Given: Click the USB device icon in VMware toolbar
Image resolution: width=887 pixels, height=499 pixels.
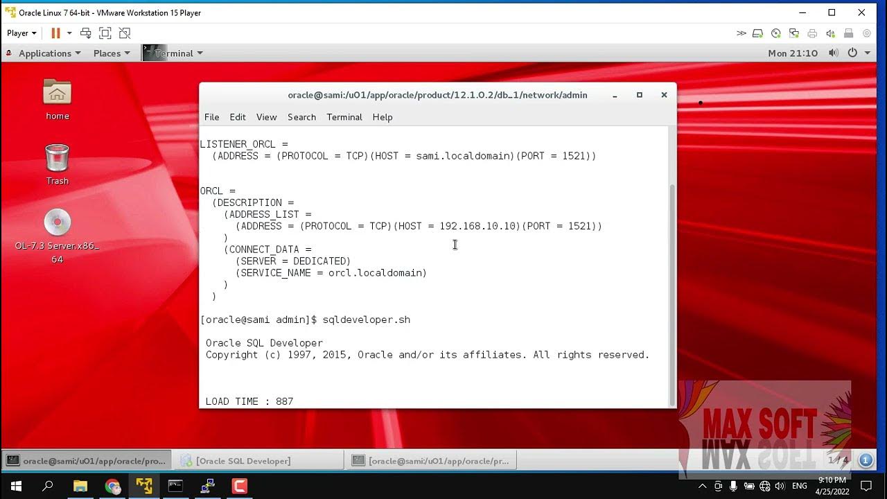Looking at the screenshot, I should 848,33.
